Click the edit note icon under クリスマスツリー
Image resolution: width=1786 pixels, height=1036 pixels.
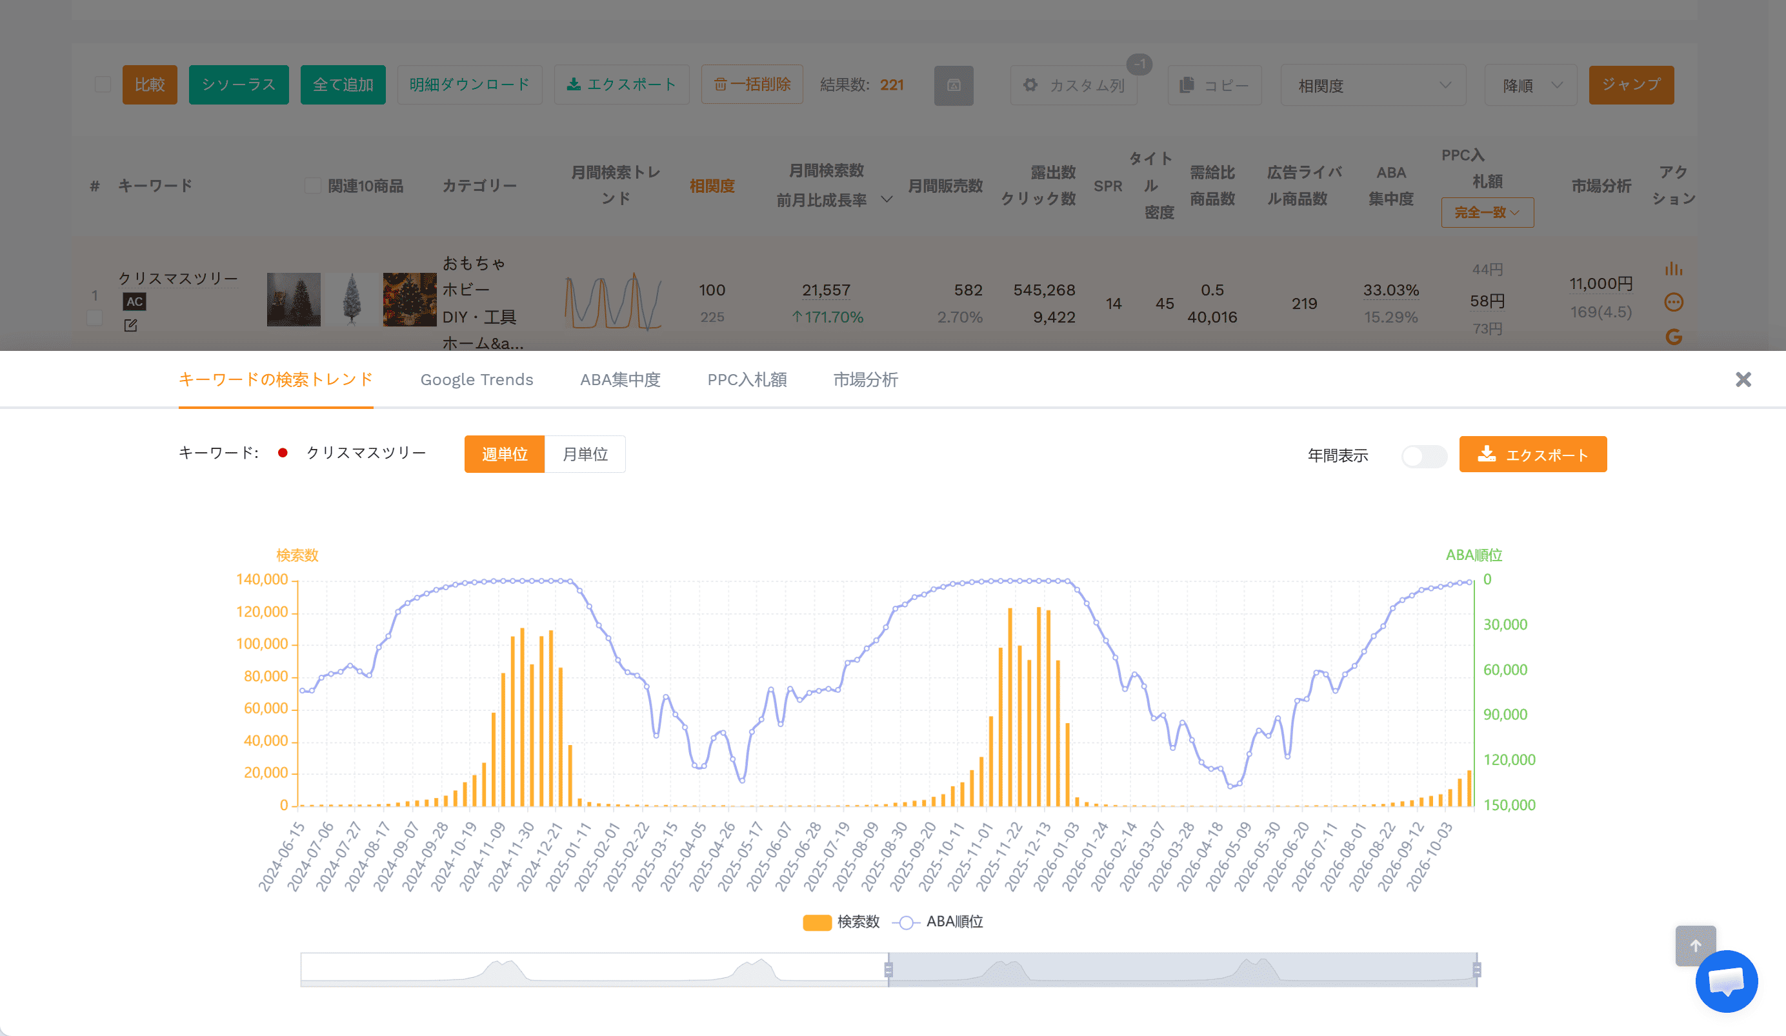(x=130, y=325)
